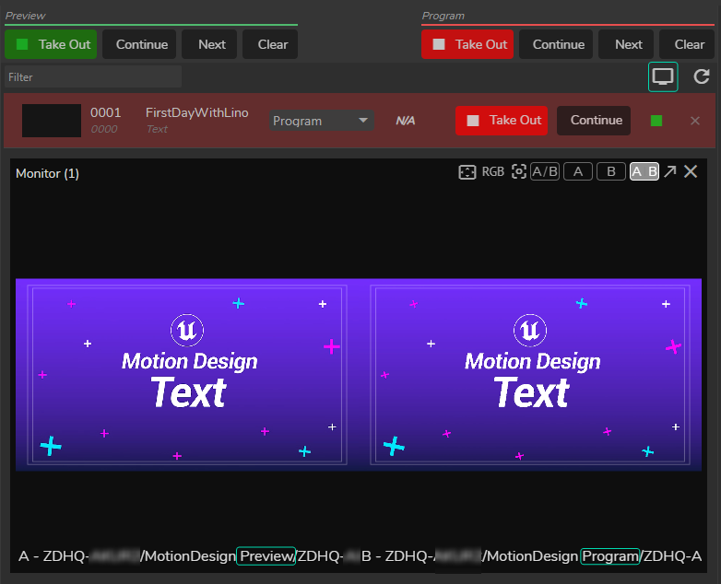Click the monitor display icon beside Filter
Image resolution: width=721 pixels, height=584 pixels.
coord(662,77)
